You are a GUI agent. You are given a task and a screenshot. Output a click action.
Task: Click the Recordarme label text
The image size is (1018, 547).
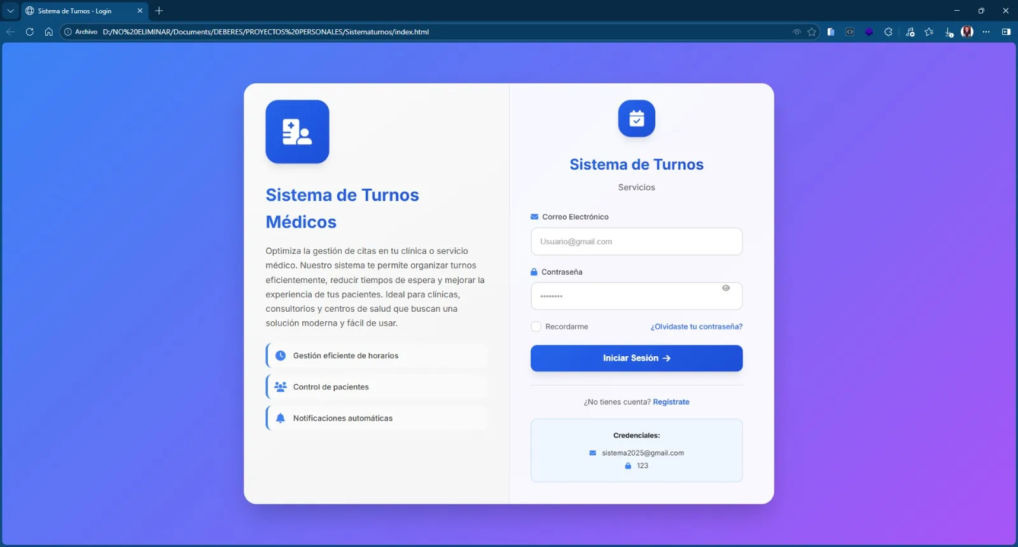pos(566,326)
